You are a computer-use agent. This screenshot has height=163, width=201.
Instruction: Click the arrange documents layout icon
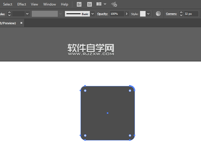click(99, 4)
